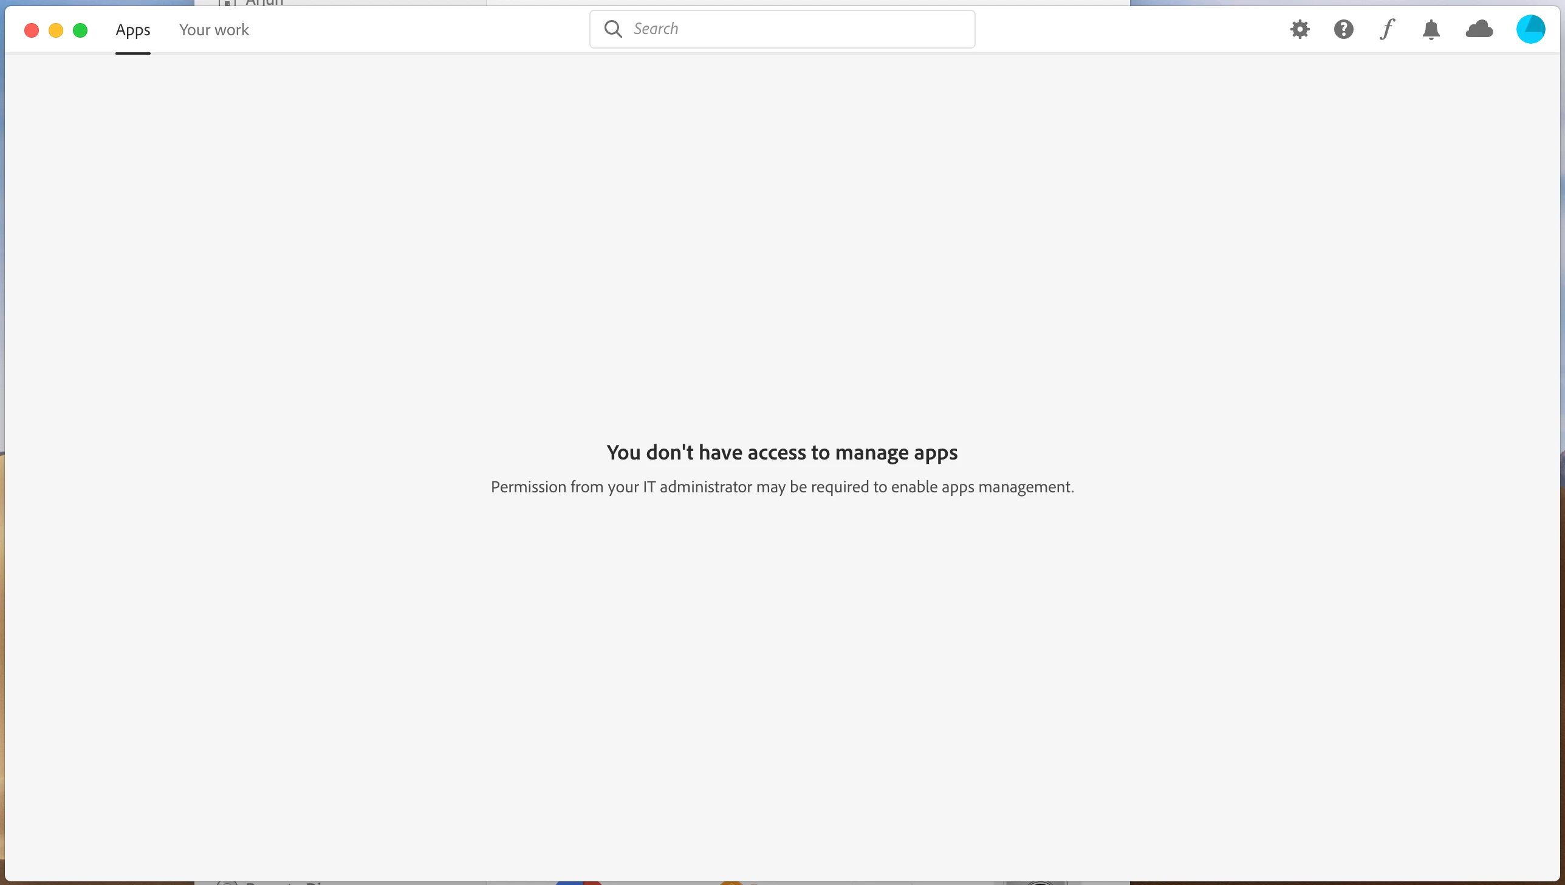The image size is (1565, 885).
Task: Minimize window using the yellow button
Action: click(x=56, y=30)
